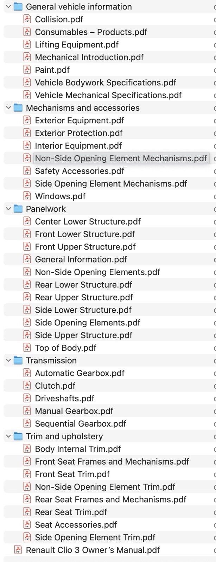Image resolution: width=216 pixels, height=562 pixels.
Task: Click the PDF icon for Windows.pdf
Action: [27, 196]
